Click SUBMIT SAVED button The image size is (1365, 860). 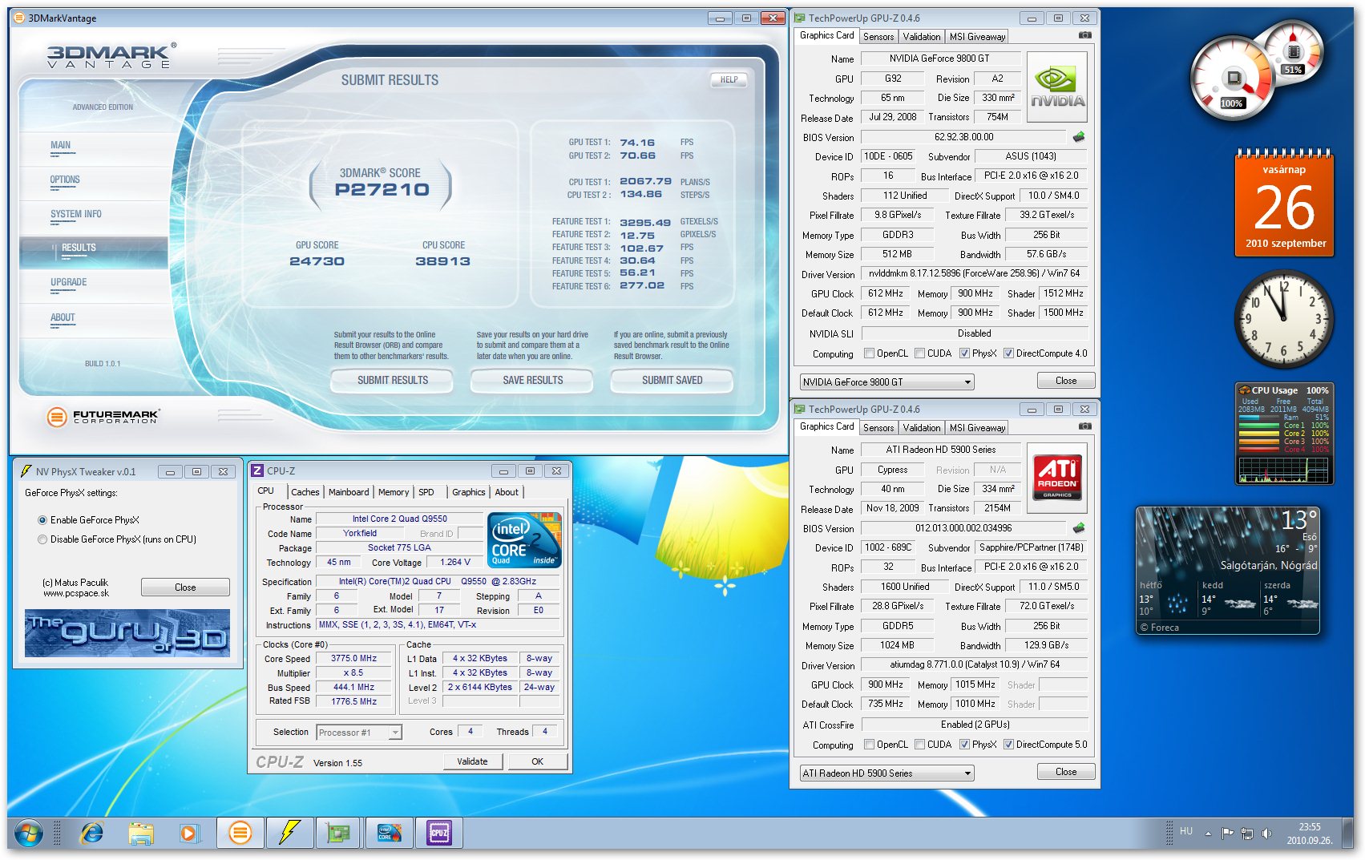coord(672,381)
